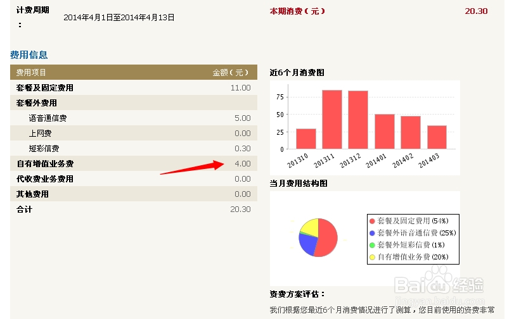Click the 金额（元） column header
Image resolution: width=514 pixels, height=319 pixels.
click(231, 72)
